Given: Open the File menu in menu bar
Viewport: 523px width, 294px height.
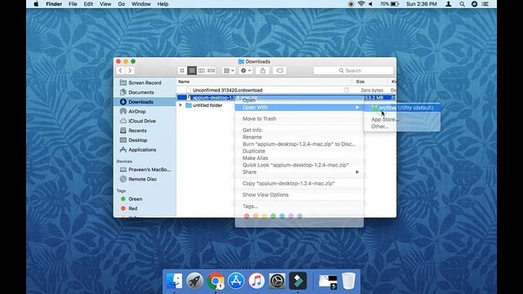Looking at the screenshot, I should [73, 4].
